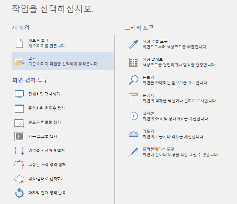This screenshot has height=204, width=237.
Task: Choose 활성화된 윈도우 캡처 text
Action: pyautogui.click(x=47, y=108)
